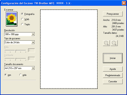This screenshot has height=95, width=127.
Task: Click the zoom in magnifier icon
Action: (106, 43)
